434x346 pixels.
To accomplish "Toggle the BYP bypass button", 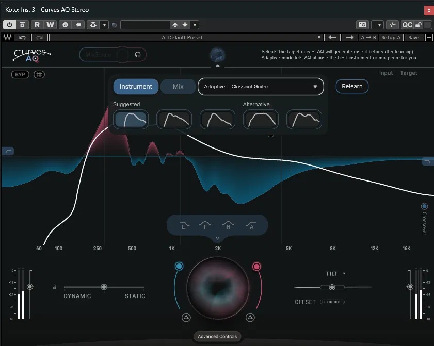I will pyautogui.click(x=20, y=74).
